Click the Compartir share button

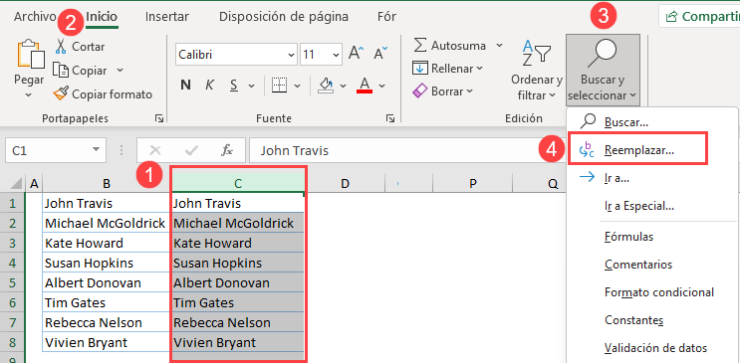point(699,17)
